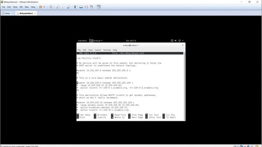The image size is (262, 147).
Task: Open VMware Edit menu
Action: 9,7
